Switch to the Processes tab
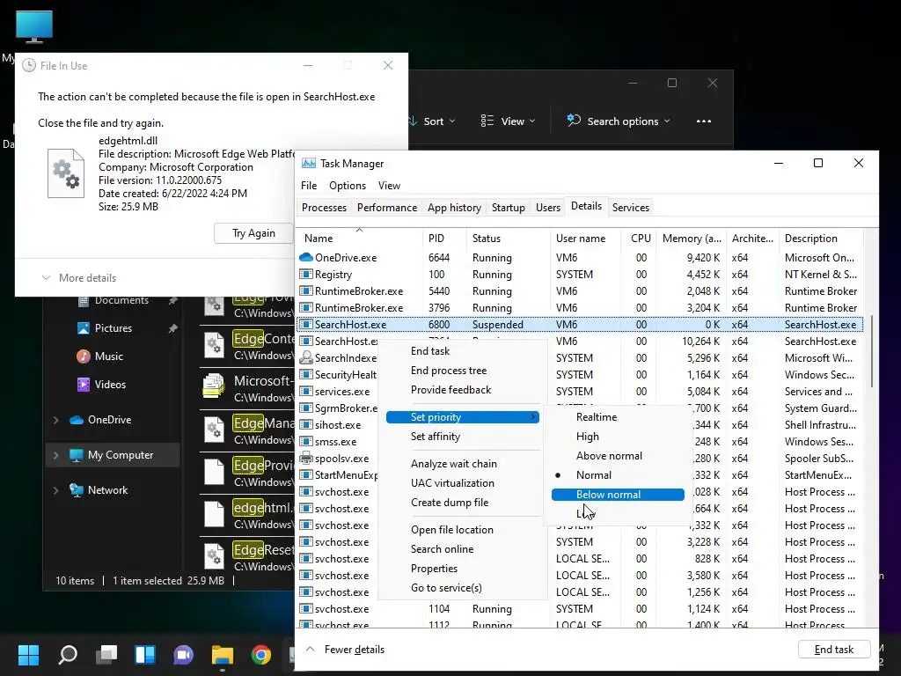This screenshot has width=901, height=676. [x=324, y=208]
